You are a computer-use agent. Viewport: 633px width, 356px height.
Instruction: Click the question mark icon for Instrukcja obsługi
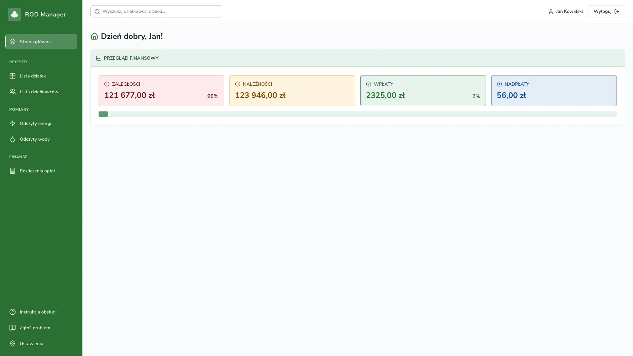[13, 312]
